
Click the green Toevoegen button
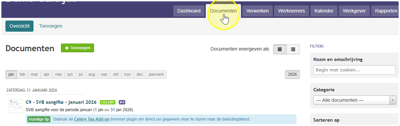77,48
